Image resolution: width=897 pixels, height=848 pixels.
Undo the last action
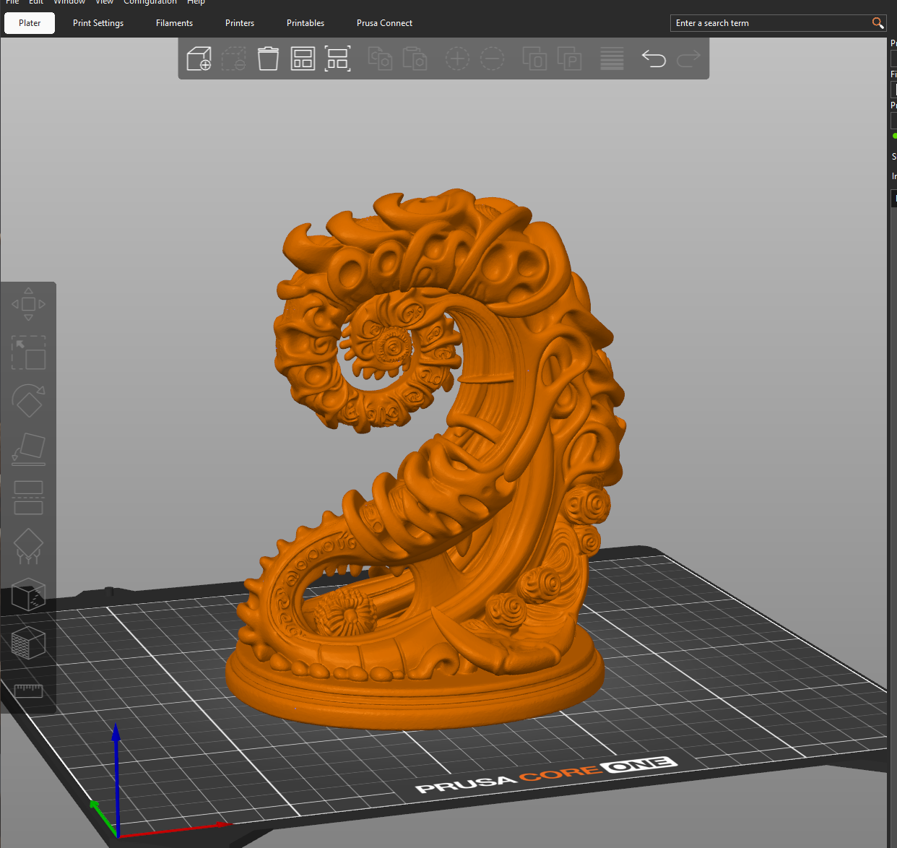[654, 59]
